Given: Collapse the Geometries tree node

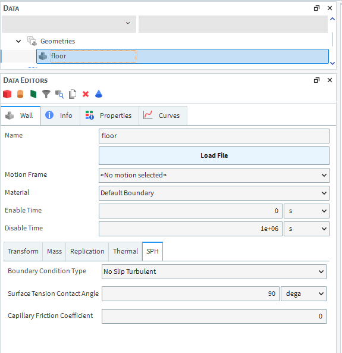Looking at the screenshot, I should (18, 41).
